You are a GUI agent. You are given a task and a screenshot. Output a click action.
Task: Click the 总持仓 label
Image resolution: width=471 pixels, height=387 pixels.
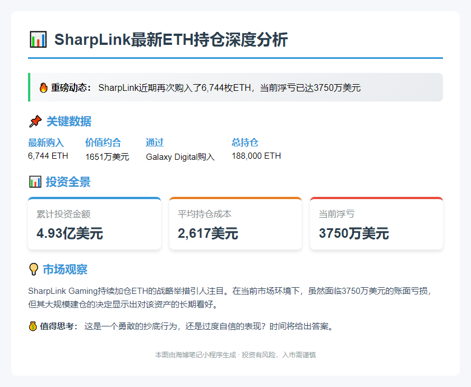[x=245, y=142]
